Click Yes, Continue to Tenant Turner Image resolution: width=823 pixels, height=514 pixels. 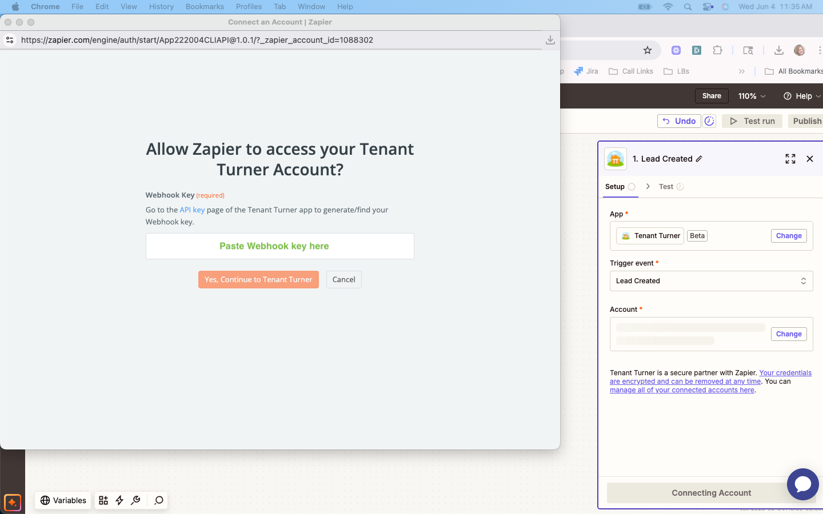[x=258, y=279]
